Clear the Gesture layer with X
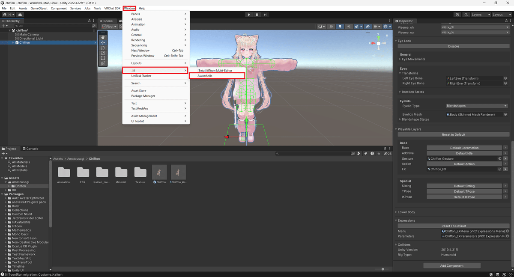This screenshot has height=277, width=514. (505, 158)
